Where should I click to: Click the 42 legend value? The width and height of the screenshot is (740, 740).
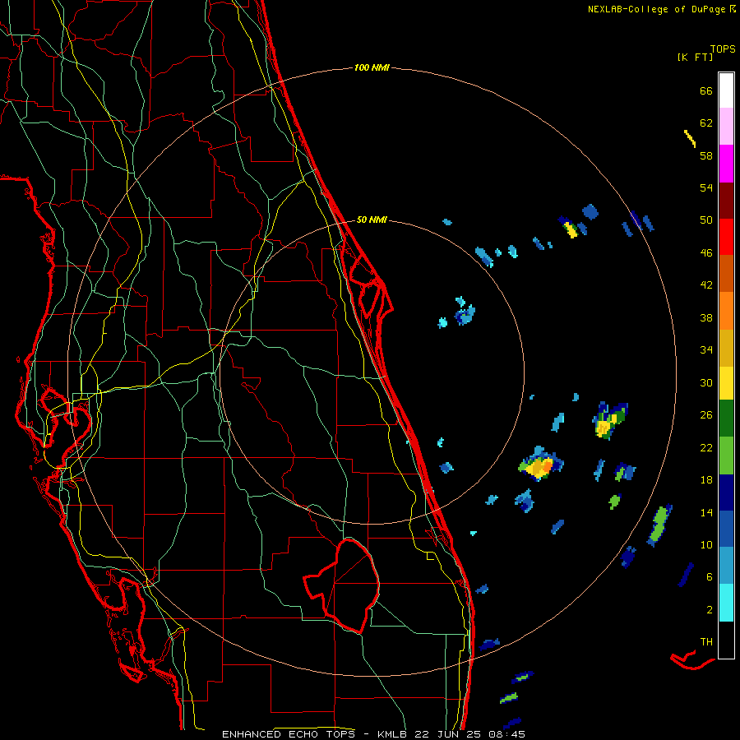coord(706,284)
